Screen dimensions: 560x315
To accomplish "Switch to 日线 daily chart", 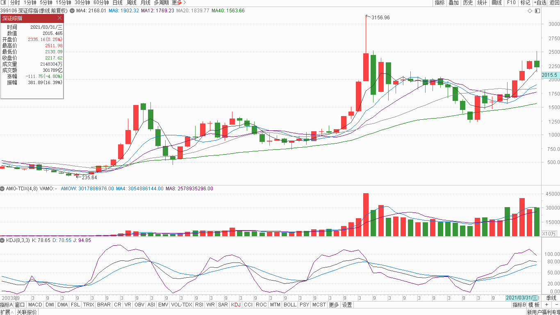I will [x=117, y=2].
